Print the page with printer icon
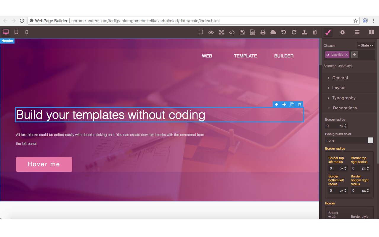Image resolution: width=379 pixels, height=237 pixels. coord(263,32)
